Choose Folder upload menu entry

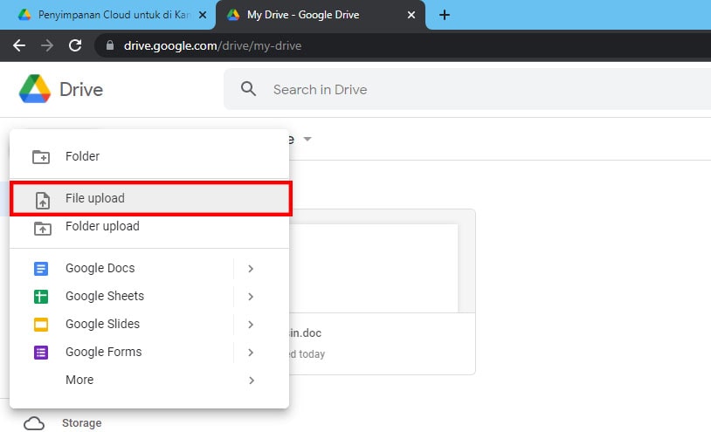[149, 227]
